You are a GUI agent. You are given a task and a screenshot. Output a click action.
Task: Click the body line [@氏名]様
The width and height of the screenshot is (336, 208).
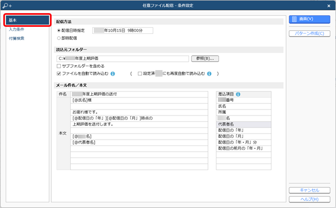tap(139, 100)
